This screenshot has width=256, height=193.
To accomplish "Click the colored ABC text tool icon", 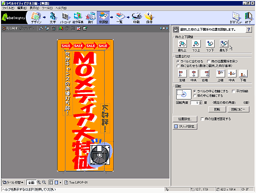I will point(61,28).
